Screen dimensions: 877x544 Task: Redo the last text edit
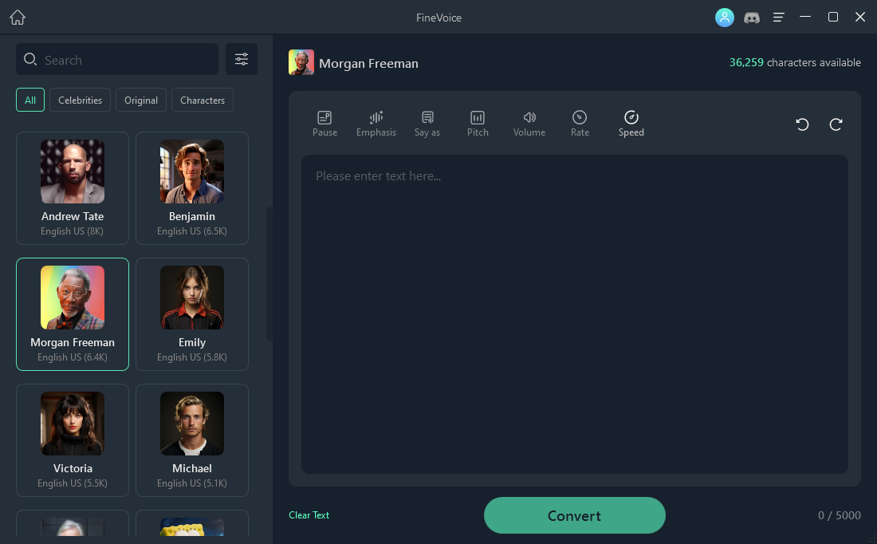pyautogui.click(x=836, y=124)
